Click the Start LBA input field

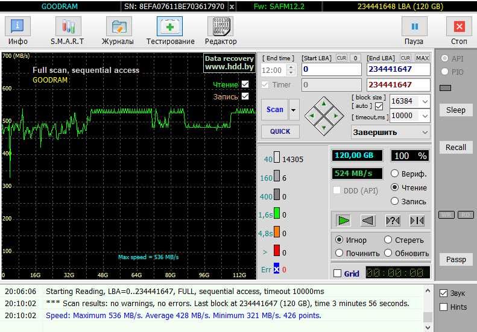[330, 70]
